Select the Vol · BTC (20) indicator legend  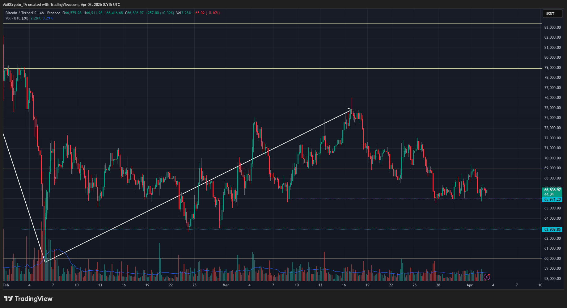point(17,18)
